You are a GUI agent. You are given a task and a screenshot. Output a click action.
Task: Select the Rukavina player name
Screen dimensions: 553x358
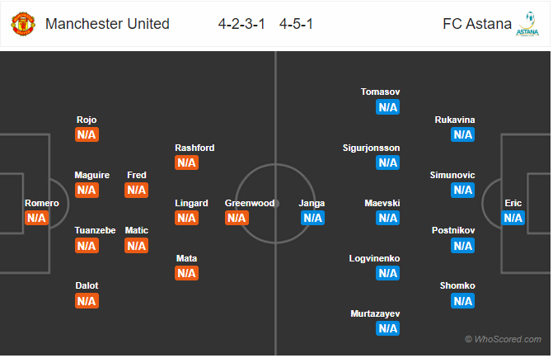point(455,120)
